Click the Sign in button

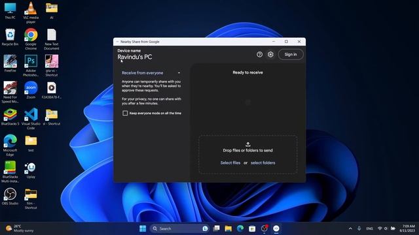click(x=291, y=54)
